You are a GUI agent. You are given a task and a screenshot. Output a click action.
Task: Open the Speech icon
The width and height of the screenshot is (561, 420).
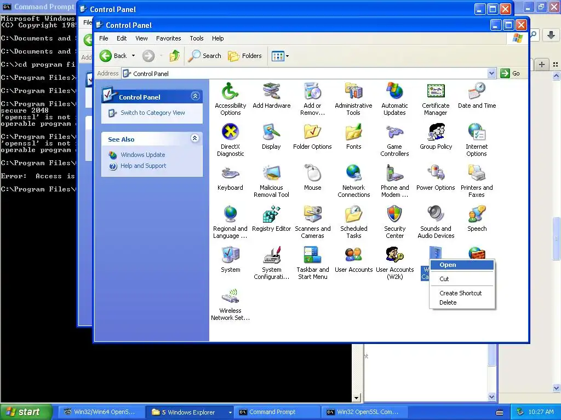click(x=477, y=214)
